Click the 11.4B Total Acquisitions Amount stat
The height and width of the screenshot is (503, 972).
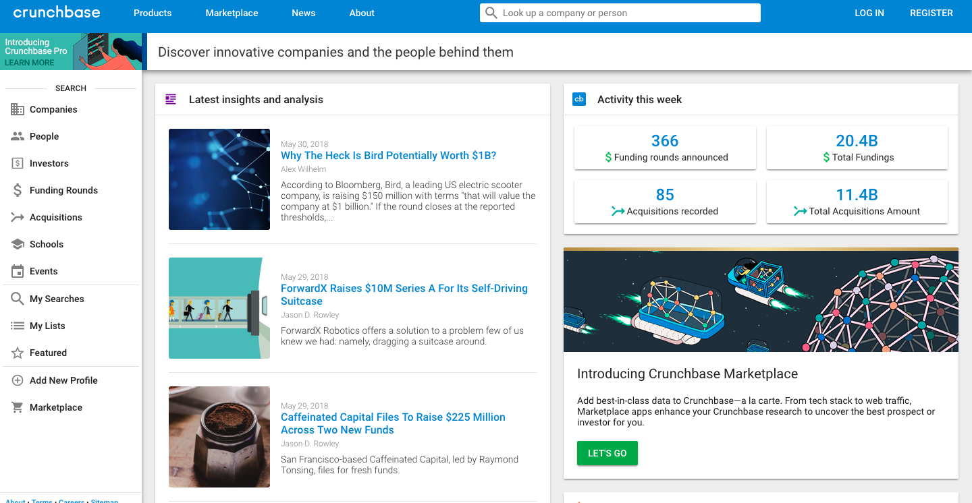[857, 202]
